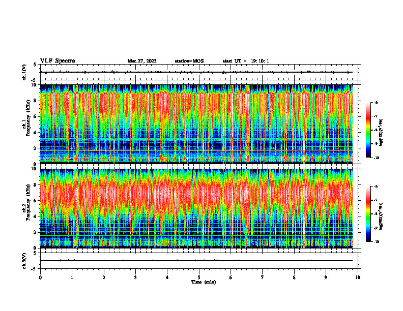
Task: Click the 'start UT = 19:10:1' label
Action: pyautogui.click(x=246, y=61)
